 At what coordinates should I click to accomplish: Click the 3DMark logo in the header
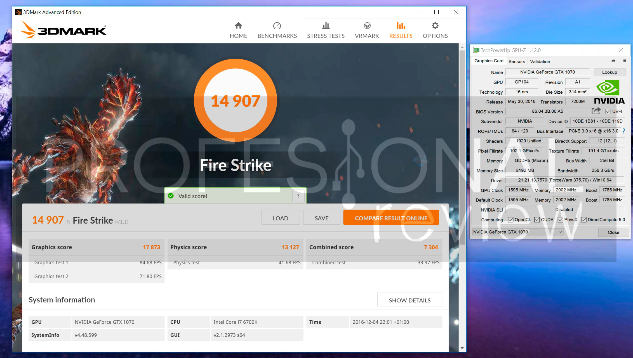pos(63,29)
